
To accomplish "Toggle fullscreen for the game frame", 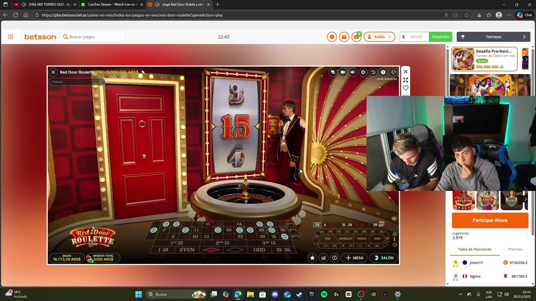I will pyautogui.click(x=405, y=80).
